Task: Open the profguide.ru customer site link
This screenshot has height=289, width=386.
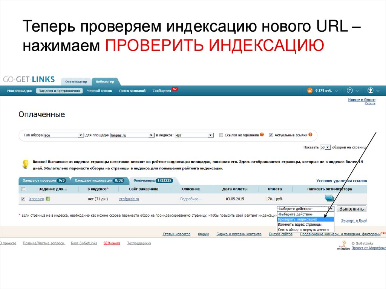Action: 129,199
